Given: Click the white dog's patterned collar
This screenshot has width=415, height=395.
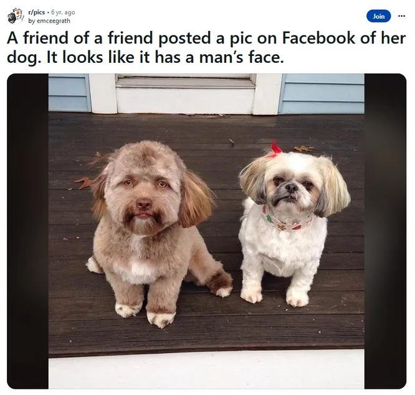Looking at the screenshot, I should tap(287, 220).
